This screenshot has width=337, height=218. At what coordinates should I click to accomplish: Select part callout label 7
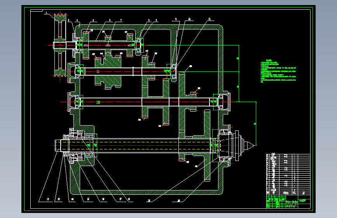pyautogui.click(x=121, y=20)
